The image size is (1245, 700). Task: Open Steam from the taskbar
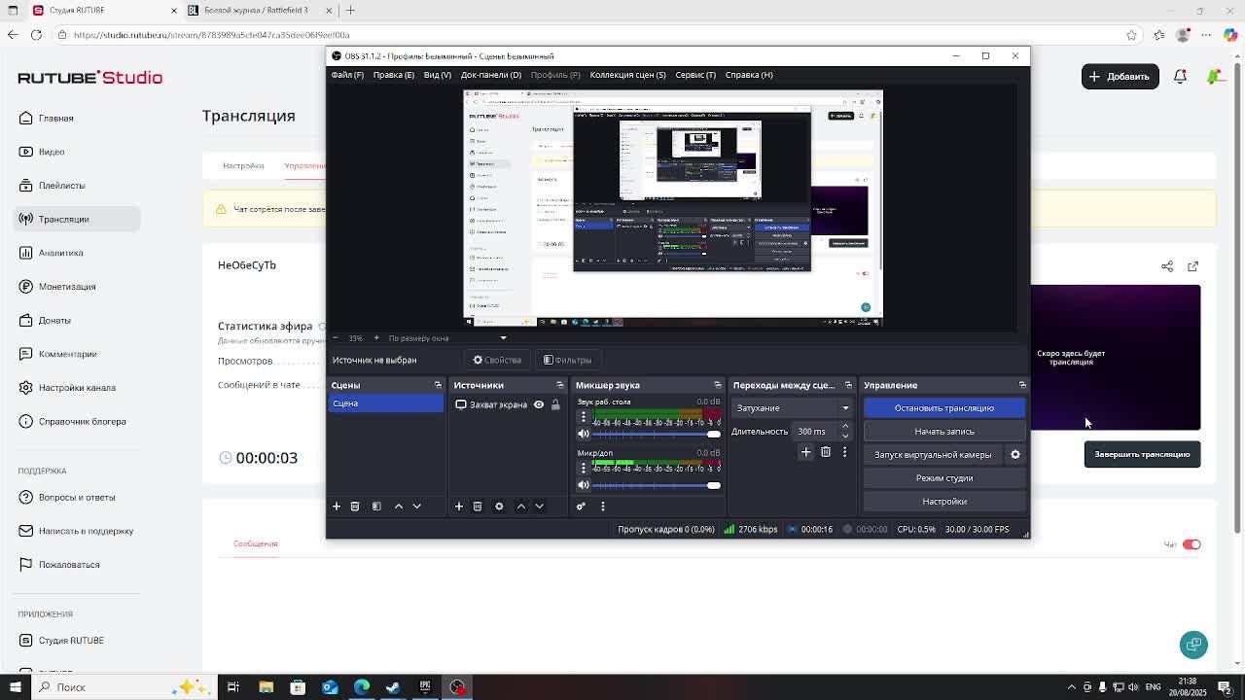[393, 687]
